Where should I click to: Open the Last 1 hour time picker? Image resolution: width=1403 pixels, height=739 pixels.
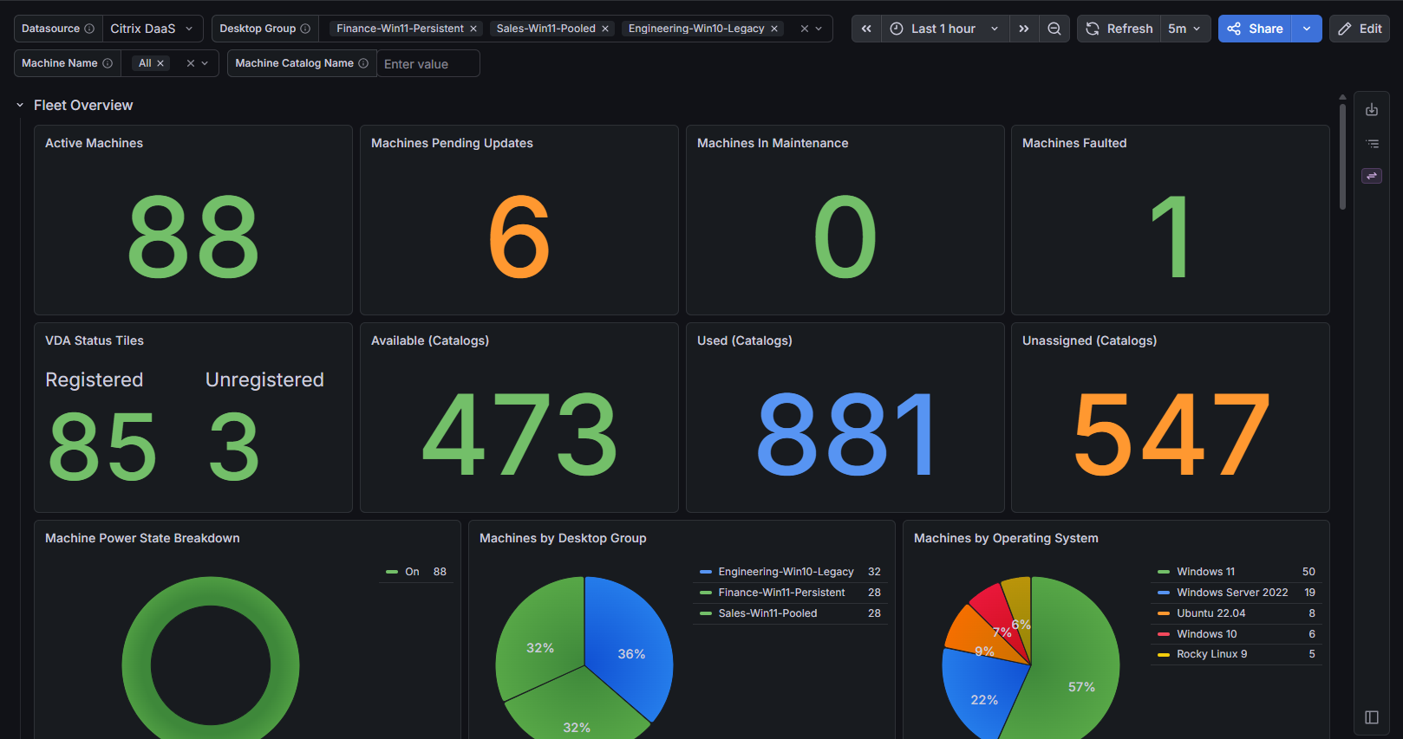tap(944, 29)
